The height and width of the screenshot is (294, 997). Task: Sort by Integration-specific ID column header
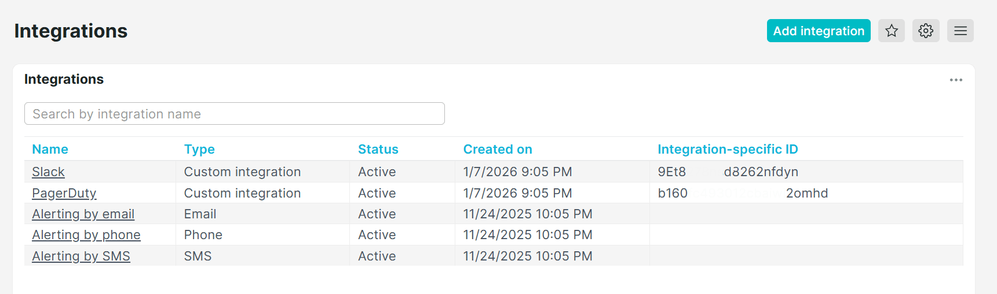727,150
